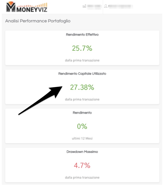
Task: Click the Analisi Performance Portafoglio heading
Action: pos(38,21)
